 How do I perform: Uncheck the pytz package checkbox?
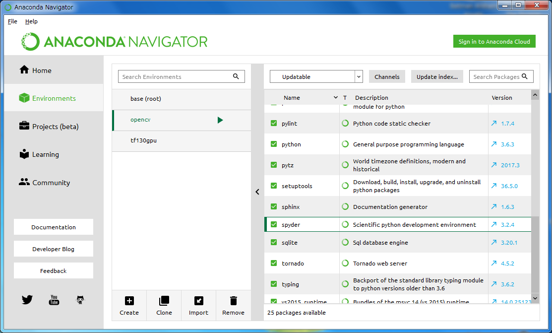pyautogui.click(x=274, y=165)
